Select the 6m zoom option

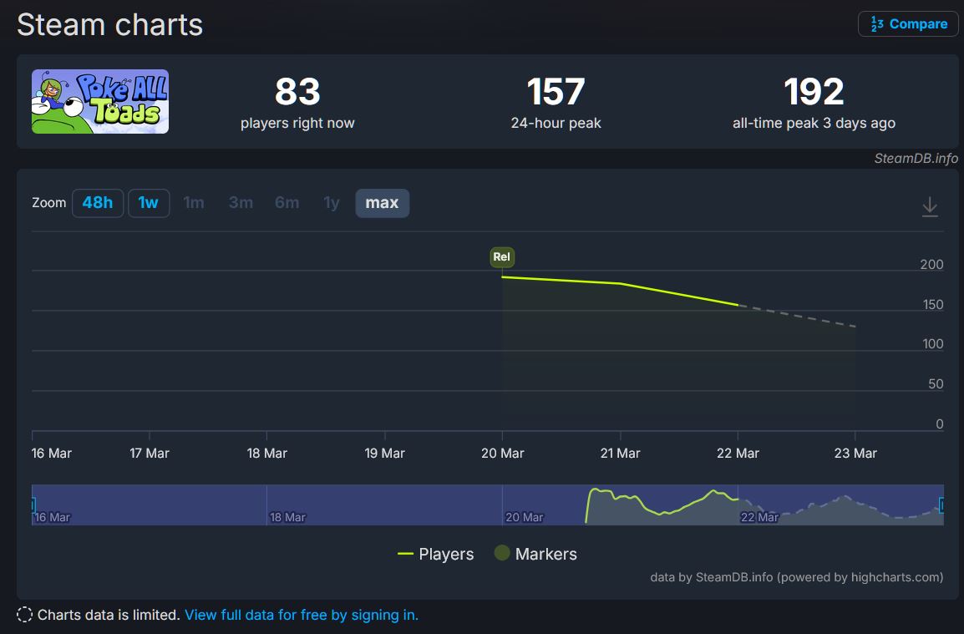pos(287,203)
